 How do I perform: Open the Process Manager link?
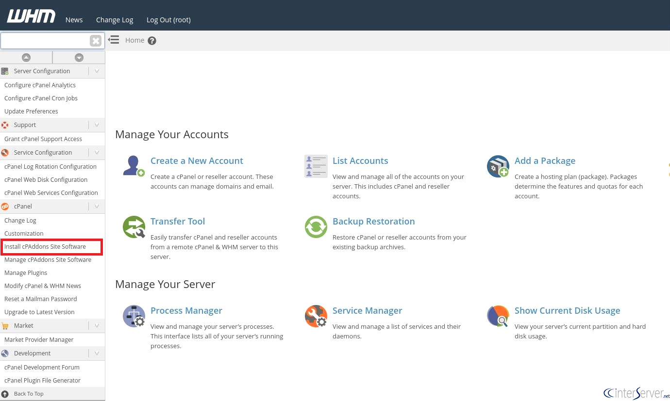pyautogui.click(x=186, y=311)
